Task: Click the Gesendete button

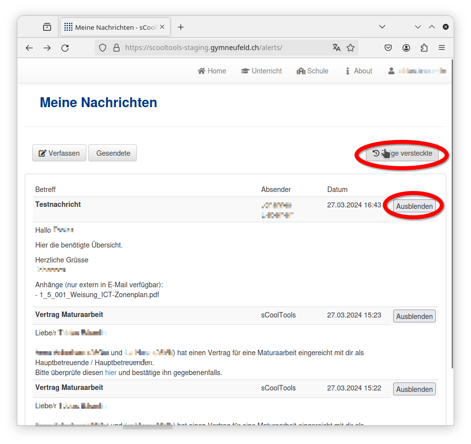Action: 113,153
